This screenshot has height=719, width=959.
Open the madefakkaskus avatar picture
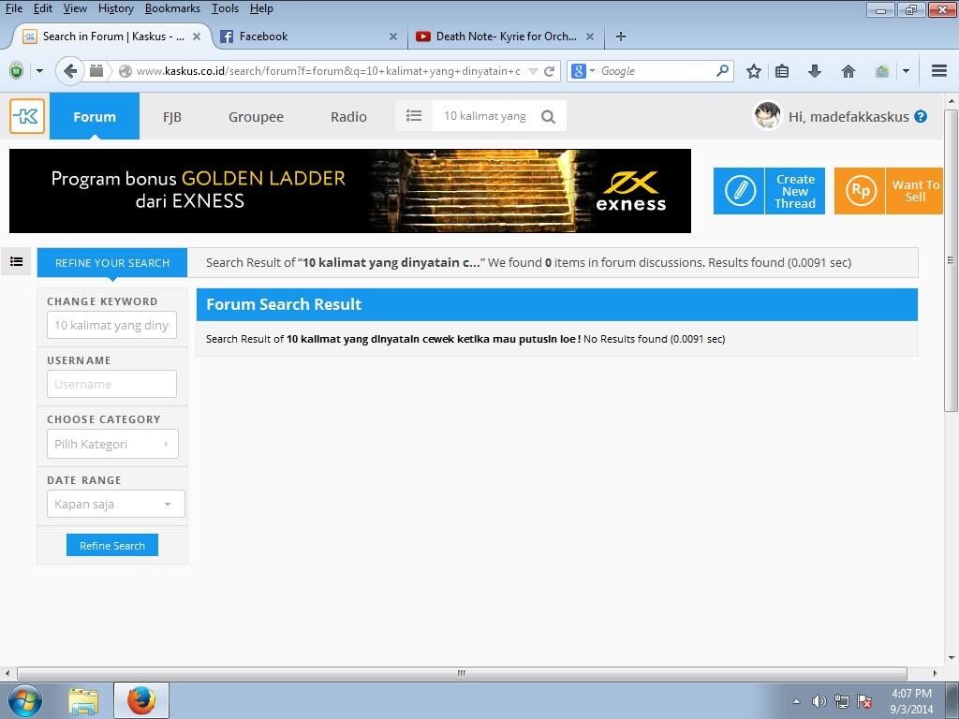click(x=767, y=115)
